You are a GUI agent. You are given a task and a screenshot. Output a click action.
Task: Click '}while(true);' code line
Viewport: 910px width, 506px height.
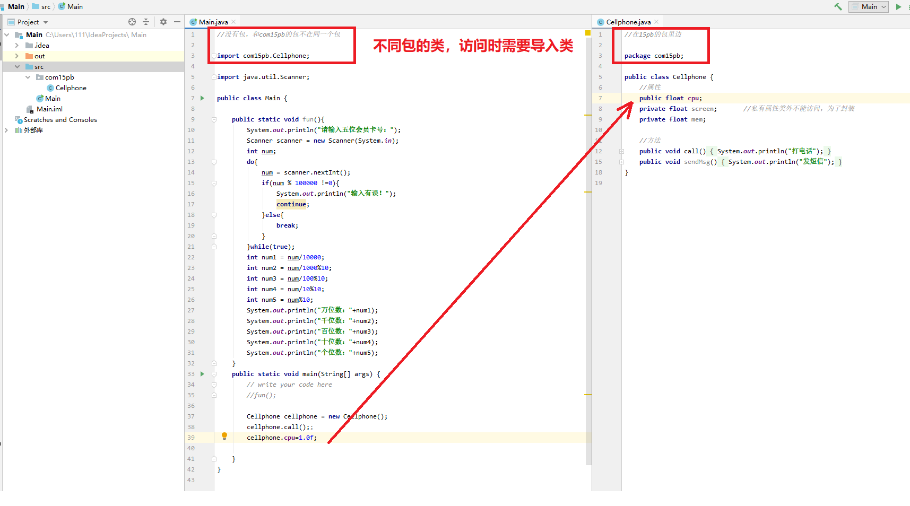point(271,247)
